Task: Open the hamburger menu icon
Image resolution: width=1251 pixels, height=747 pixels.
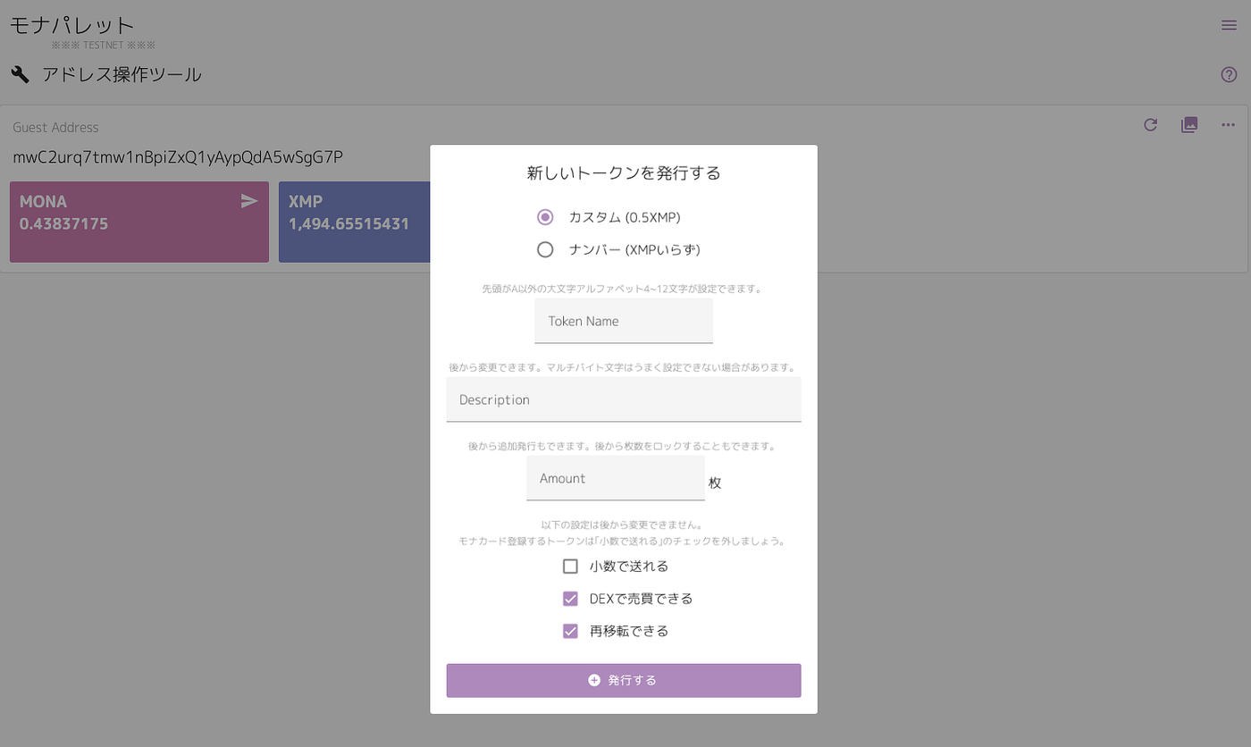Action: [1229, 25]
